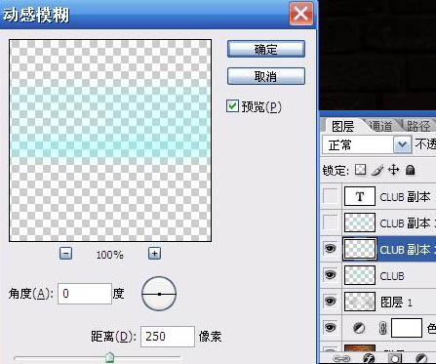Click the circular angle dial
Image resolution: width=436 pixels, height=364 pixels.
(159, 294)
